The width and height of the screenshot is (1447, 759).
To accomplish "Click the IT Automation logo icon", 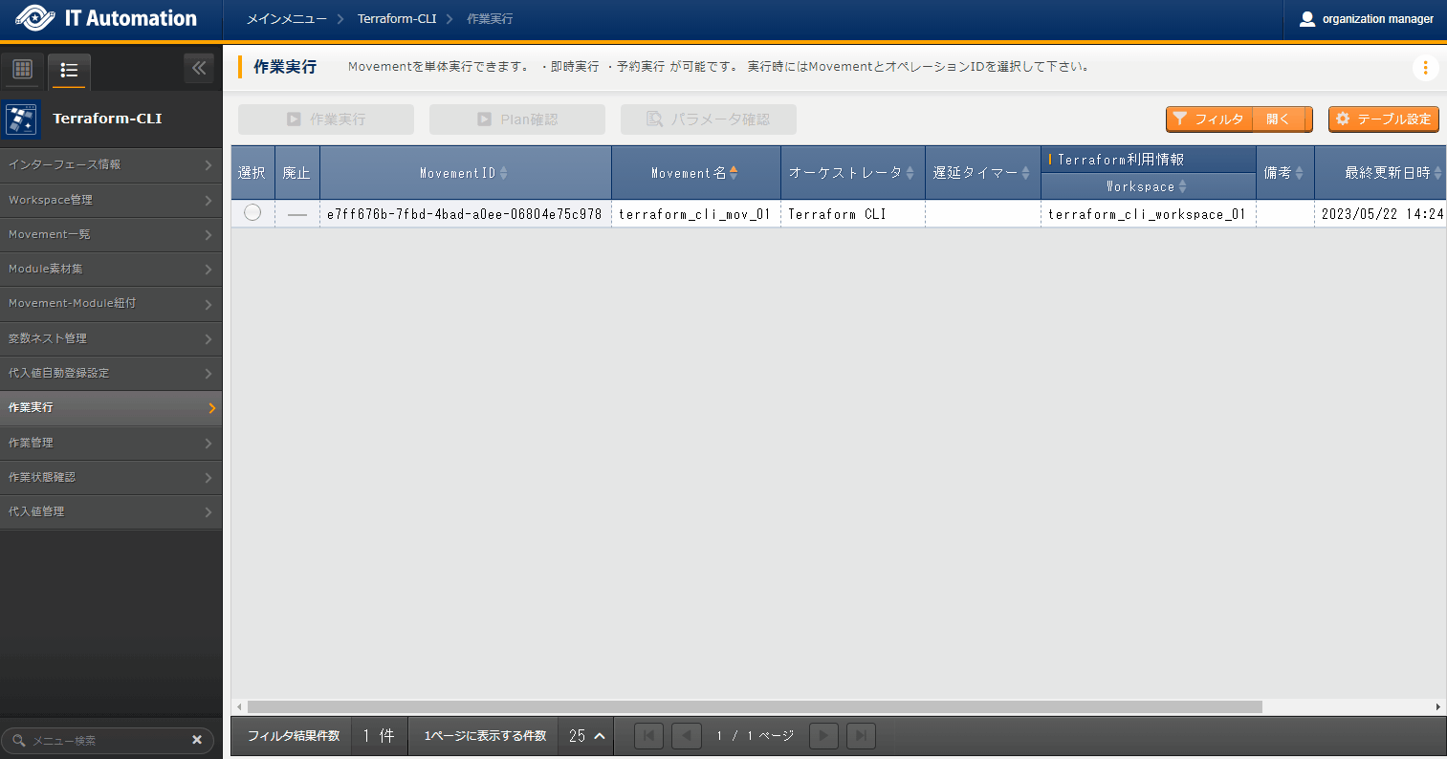I will pyautogui.click(x=35, y=19).
